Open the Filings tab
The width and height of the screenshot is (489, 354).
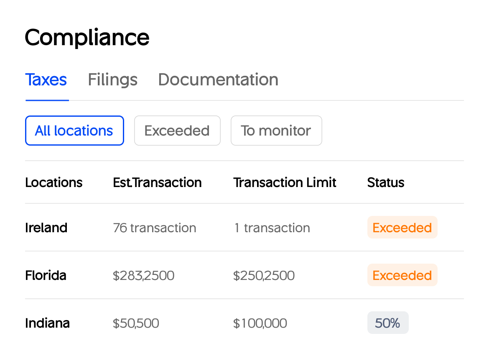112,80
